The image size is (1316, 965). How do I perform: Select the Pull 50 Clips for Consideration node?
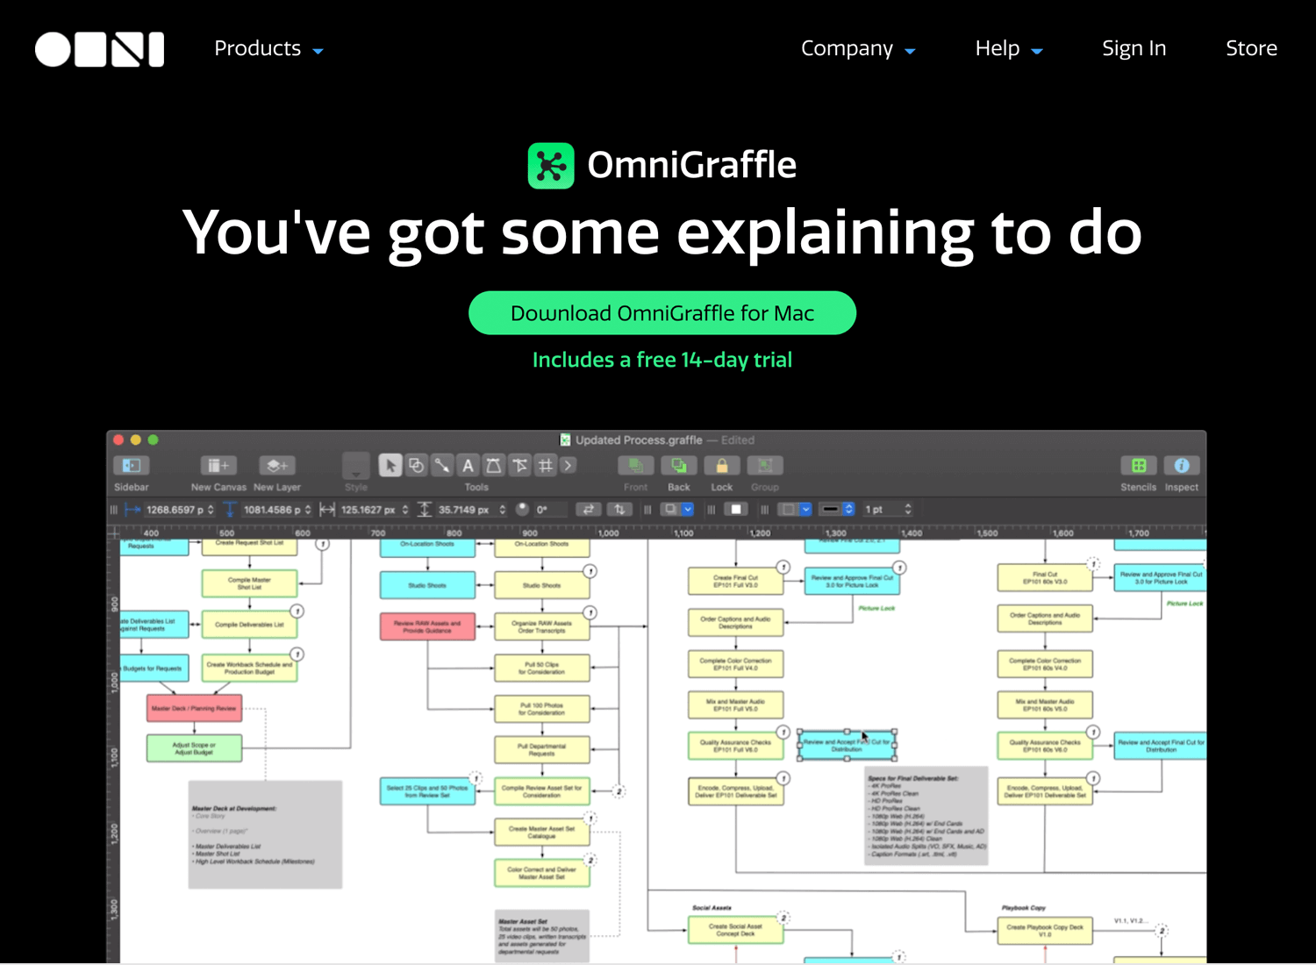click(x=542, y=668)
